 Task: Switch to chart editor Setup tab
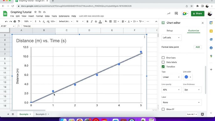pos(170,31)
